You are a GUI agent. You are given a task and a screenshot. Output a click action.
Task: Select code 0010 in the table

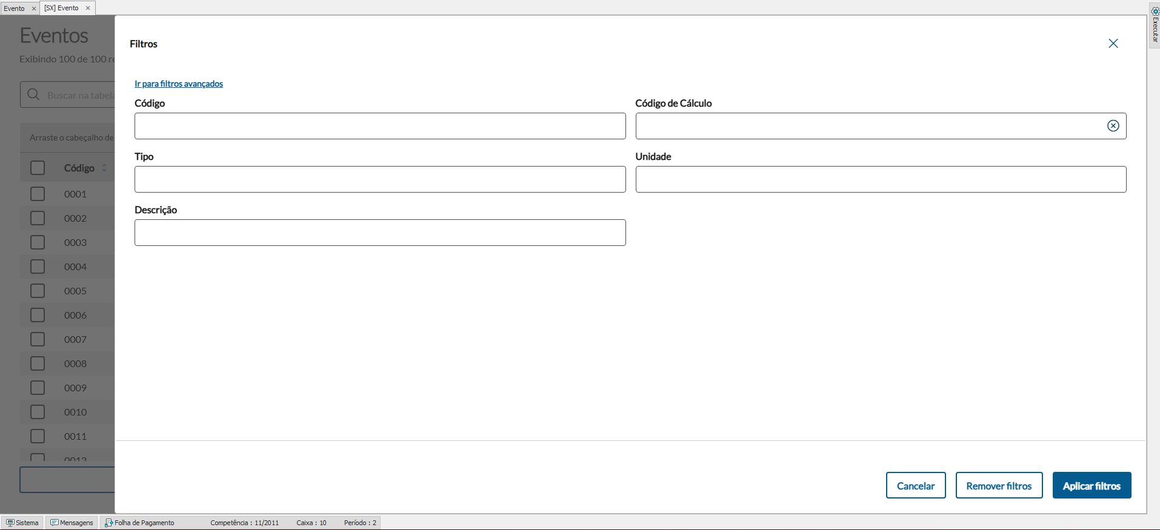pyautogui.click(x=75, y=412)
